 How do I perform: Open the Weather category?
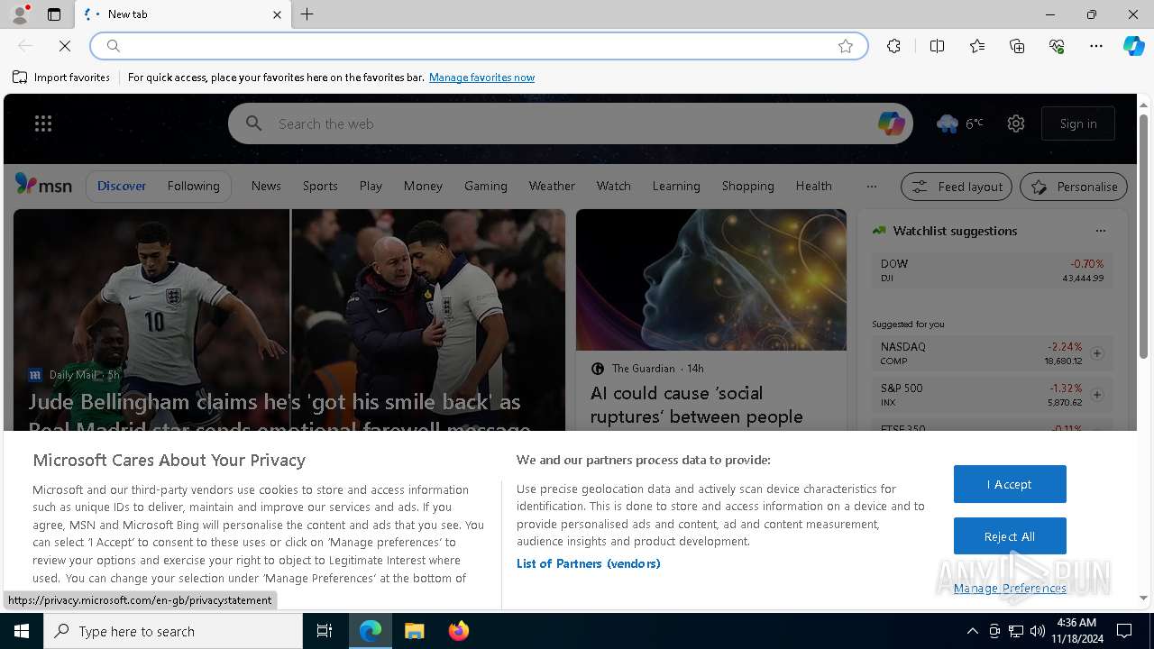552,186
